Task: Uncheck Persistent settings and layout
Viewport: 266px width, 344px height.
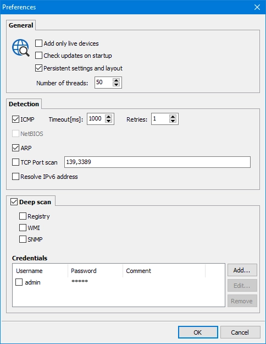Action: point(39,68)
